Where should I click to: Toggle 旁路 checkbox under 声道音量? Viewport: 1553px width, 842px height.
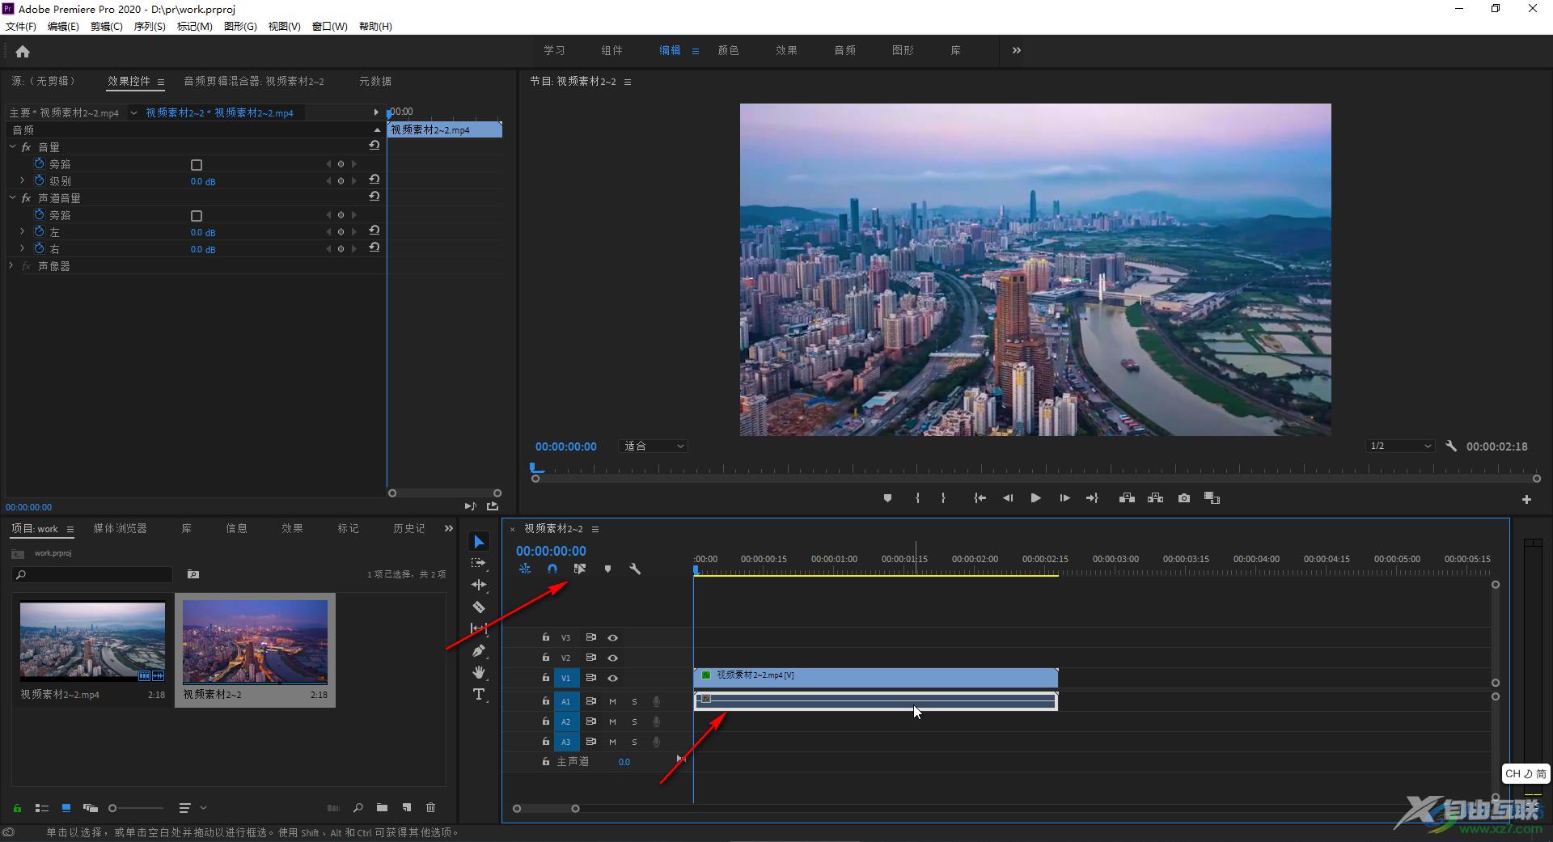[196, 215]
